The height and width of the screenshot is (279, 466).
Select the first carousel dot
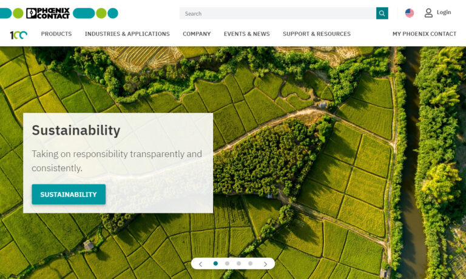tap(216, 263)
